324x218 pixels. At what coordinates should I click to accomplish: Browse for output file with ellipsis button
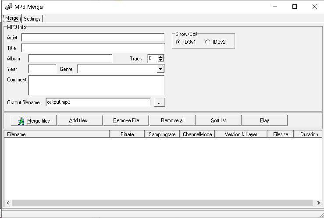coord(160,102)
